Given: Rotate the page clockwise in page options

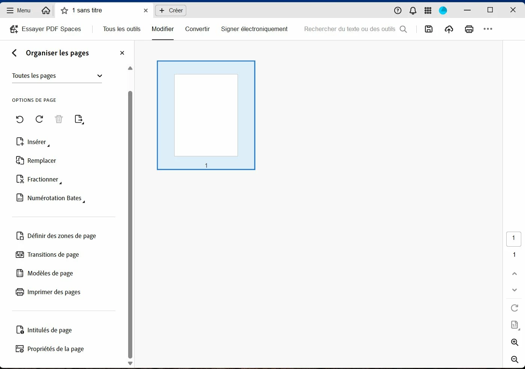Looking at the screenshot, I should coord(39,119).
